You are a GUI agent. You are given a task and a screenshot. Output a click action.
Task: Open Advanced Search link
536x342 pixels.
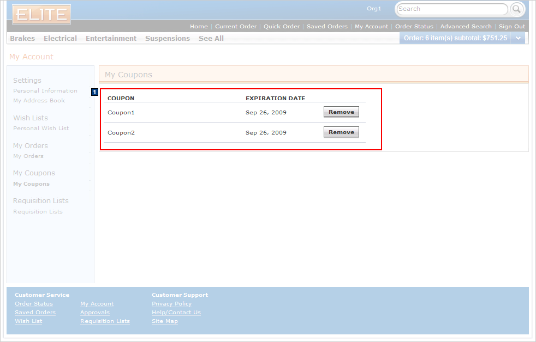(466, 26)
